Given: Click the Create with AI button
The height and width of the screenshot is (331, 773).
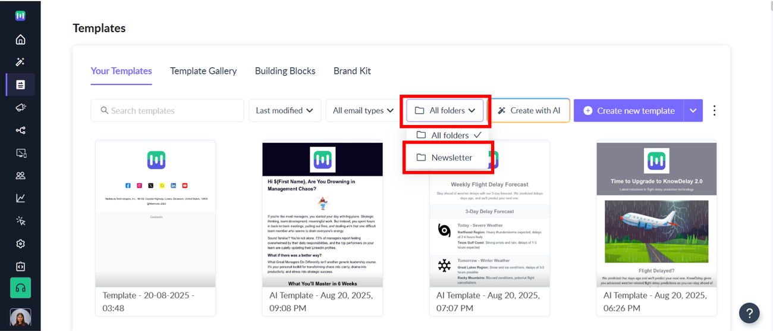Looking at the screenshot, I should [529, 111].
